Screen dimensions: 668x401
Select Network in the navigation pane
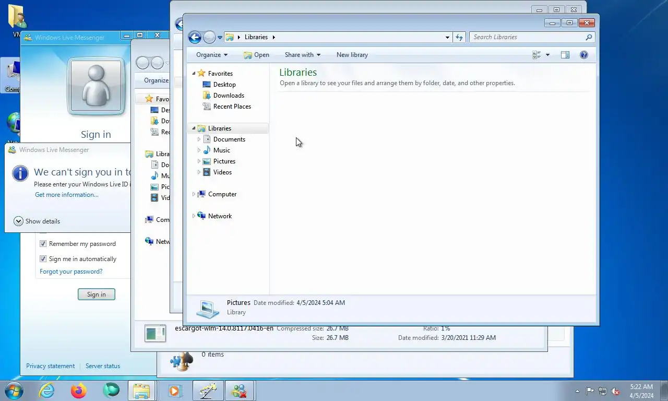(x=220, y=216)
